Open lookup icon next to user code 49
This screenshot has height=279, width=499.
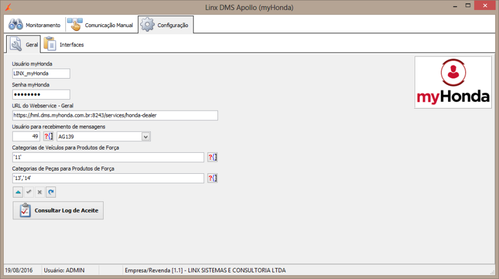[x=48, y=136]
